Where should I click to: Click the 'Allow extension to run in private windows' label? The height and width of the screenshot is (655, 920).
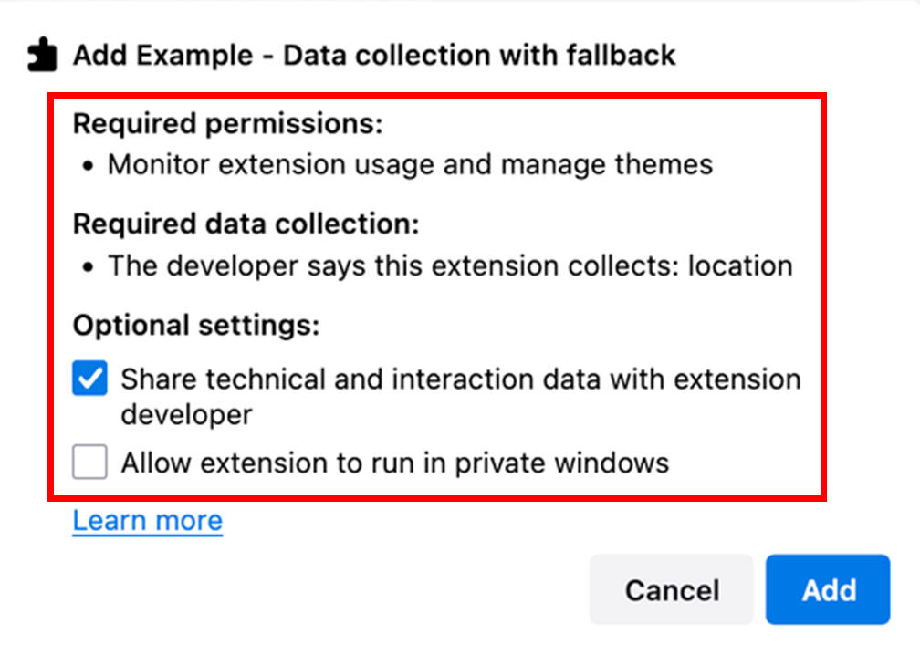pyautogui.click(x=395, y=463)
